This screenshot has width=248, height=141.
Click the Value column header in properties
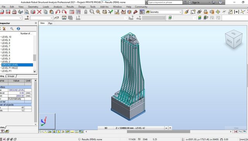tap(16, 81)
